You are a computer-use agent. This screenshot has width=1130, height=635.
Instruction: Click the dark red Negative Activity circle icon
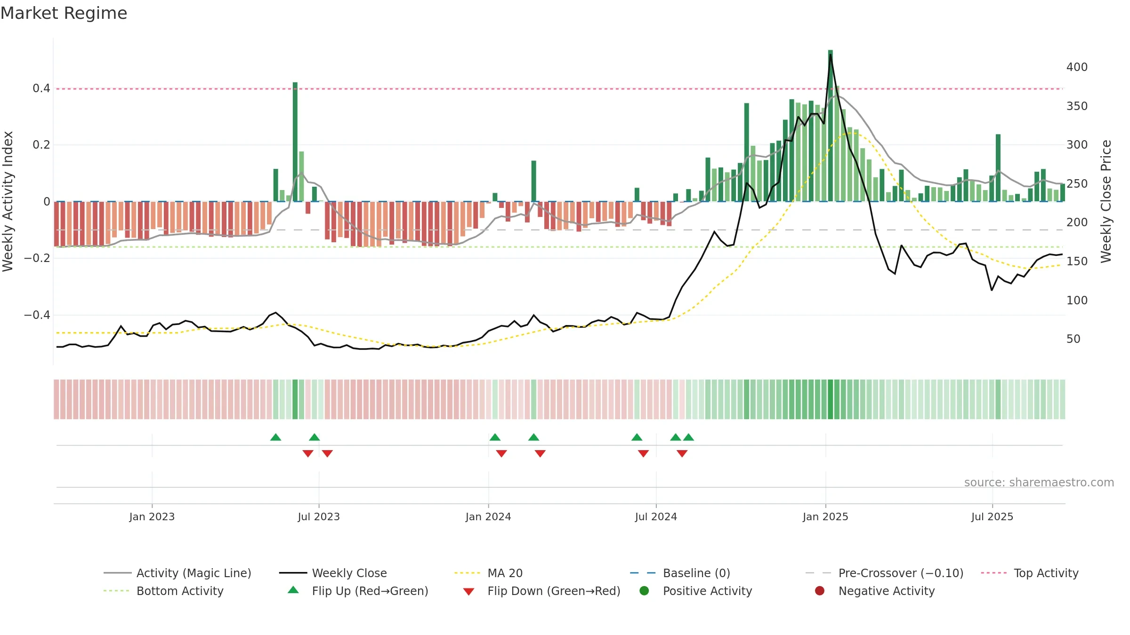tap(820, 590)
